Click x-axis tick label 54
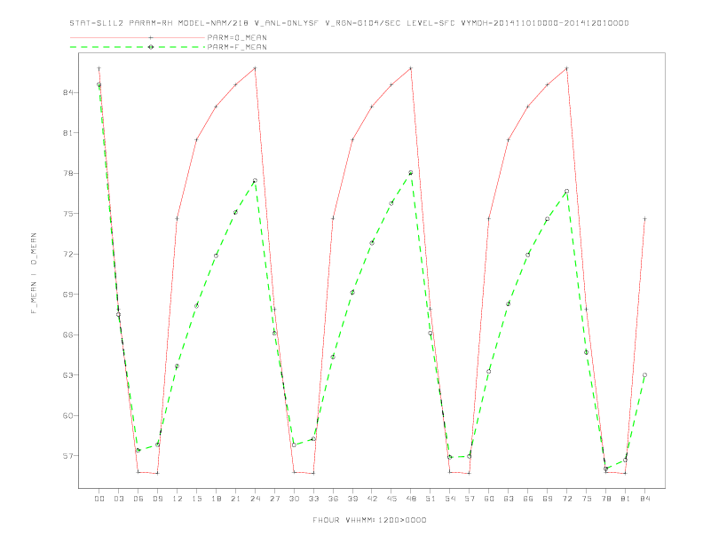The width and height of the screenshot is (703, 543). pyautogui.click(x=450, y=499)
